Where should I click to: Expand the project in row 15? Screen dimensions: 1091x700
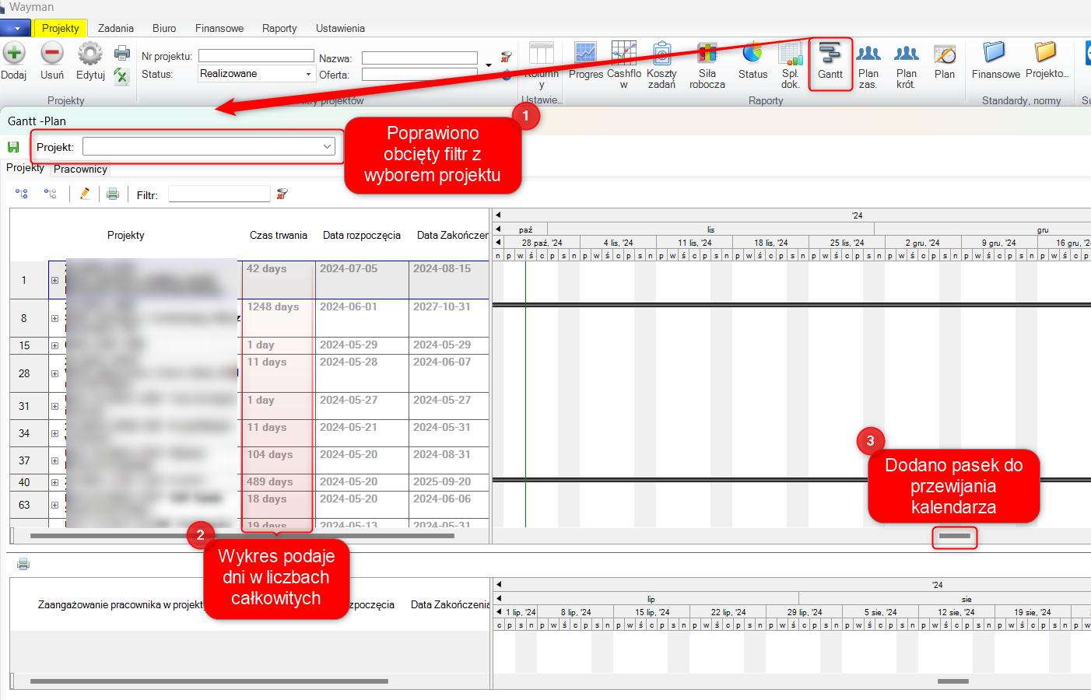[54, 345]
